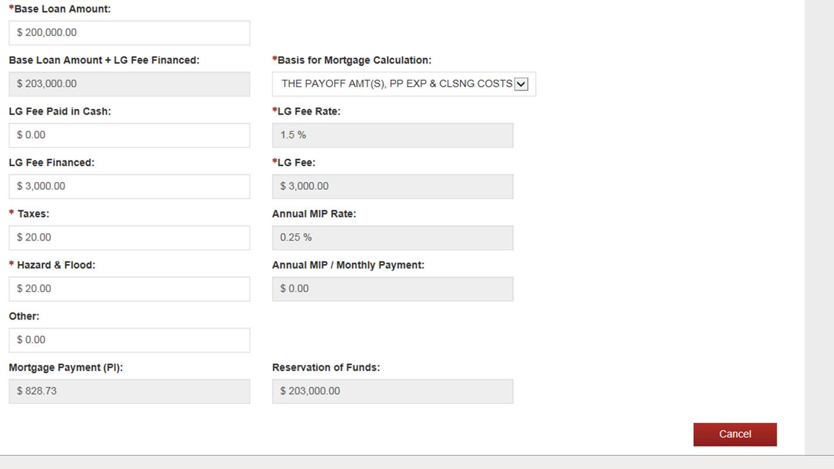
Task: Focus the LG Fee Paid in Cash field
Action: click(129, 135)
